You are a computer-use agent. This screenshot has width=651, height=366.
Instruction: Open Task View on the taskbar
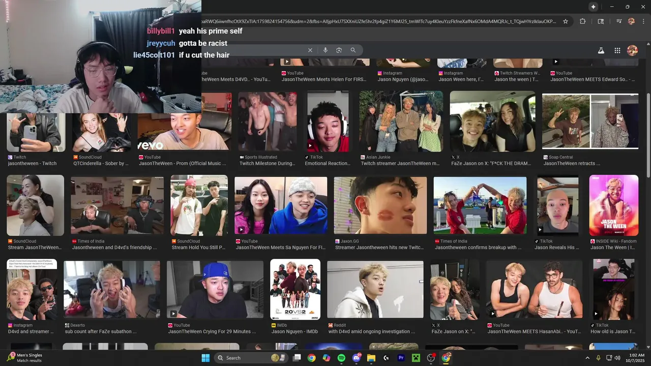click(297, 358)
